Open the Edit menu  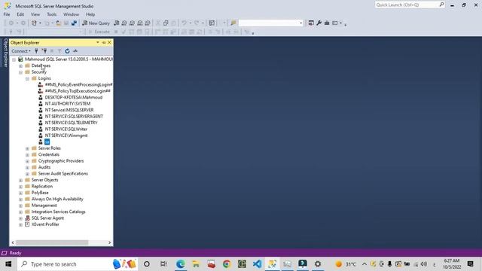click(20, 14)
